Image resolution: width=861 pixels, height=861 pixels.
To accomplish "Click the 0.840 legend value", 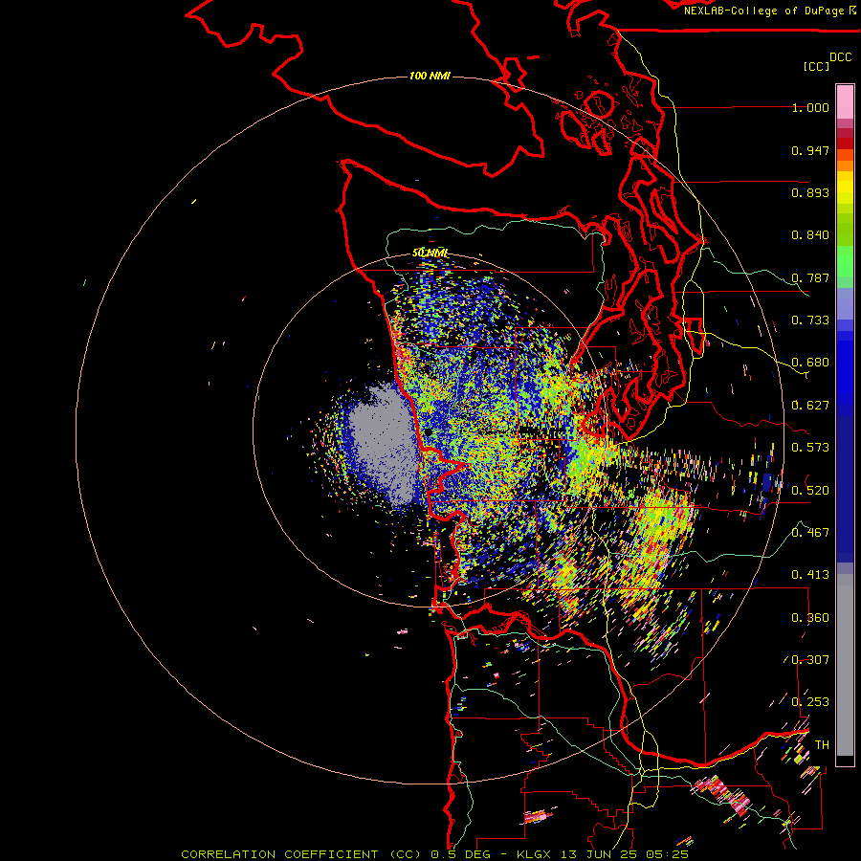I will 810,235.
